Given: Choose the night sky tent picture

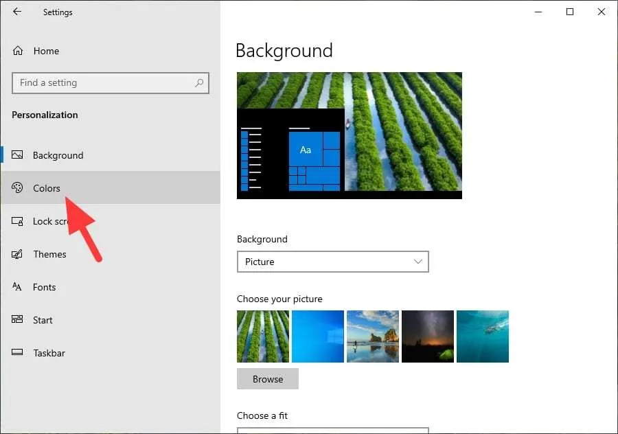Looking at the screenshot, I should 428,336.
